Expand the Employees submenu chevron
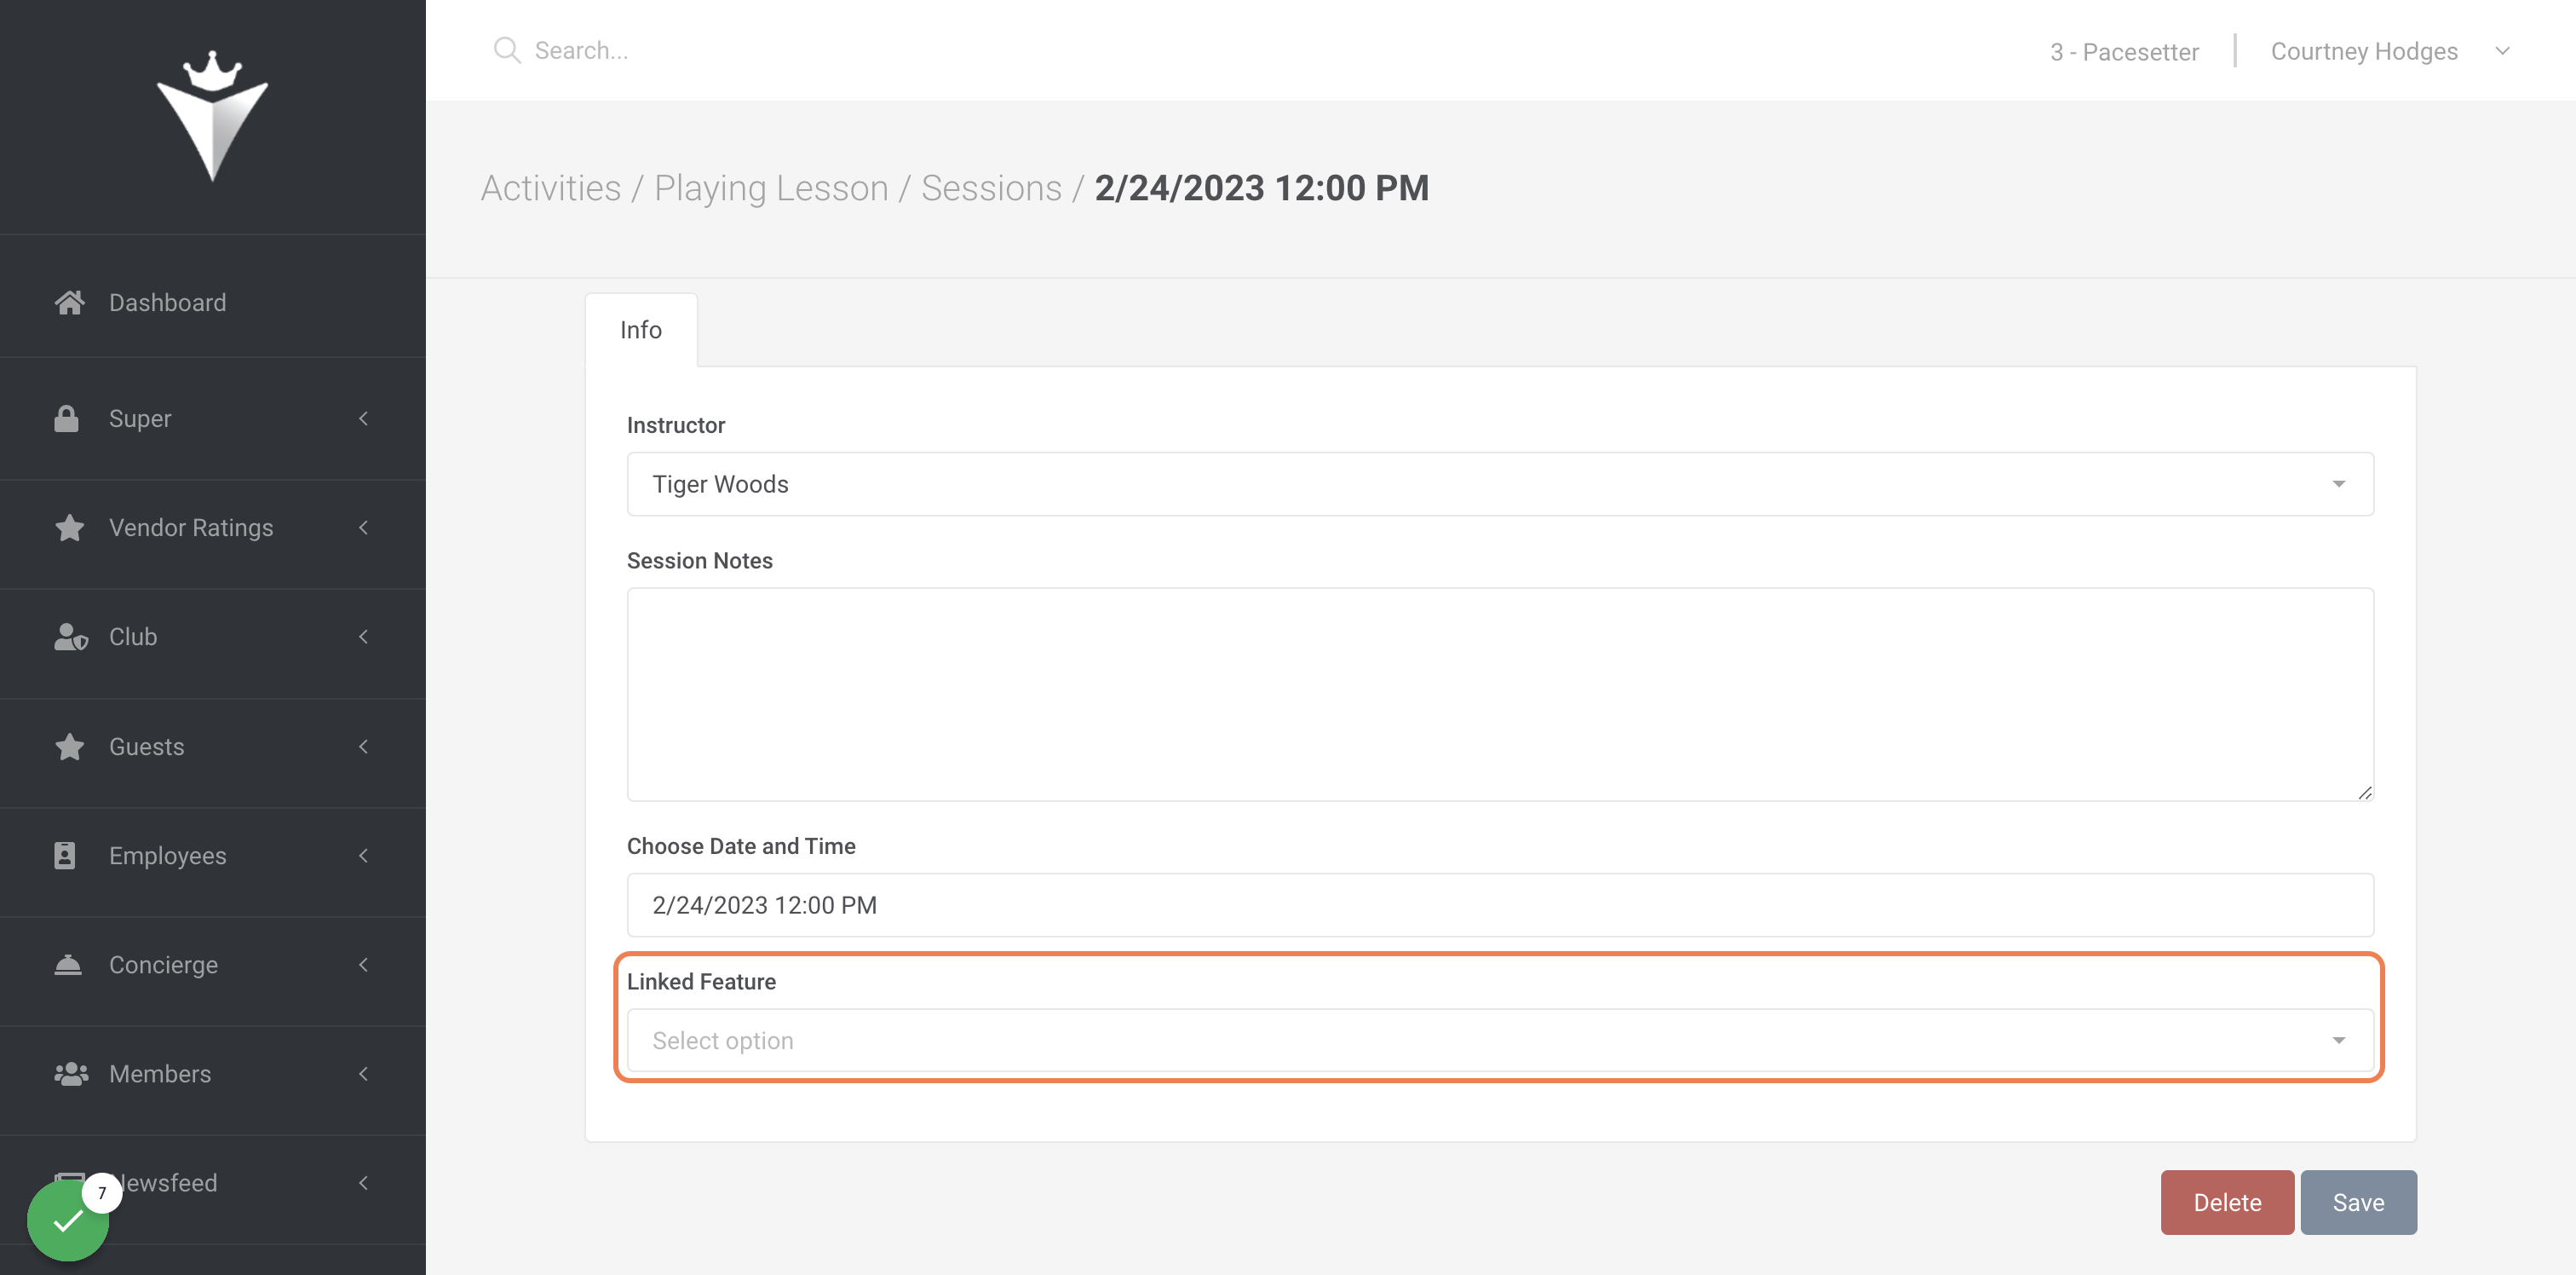Viewport: 2576px width, 1275px height. (x=364, y=856)
